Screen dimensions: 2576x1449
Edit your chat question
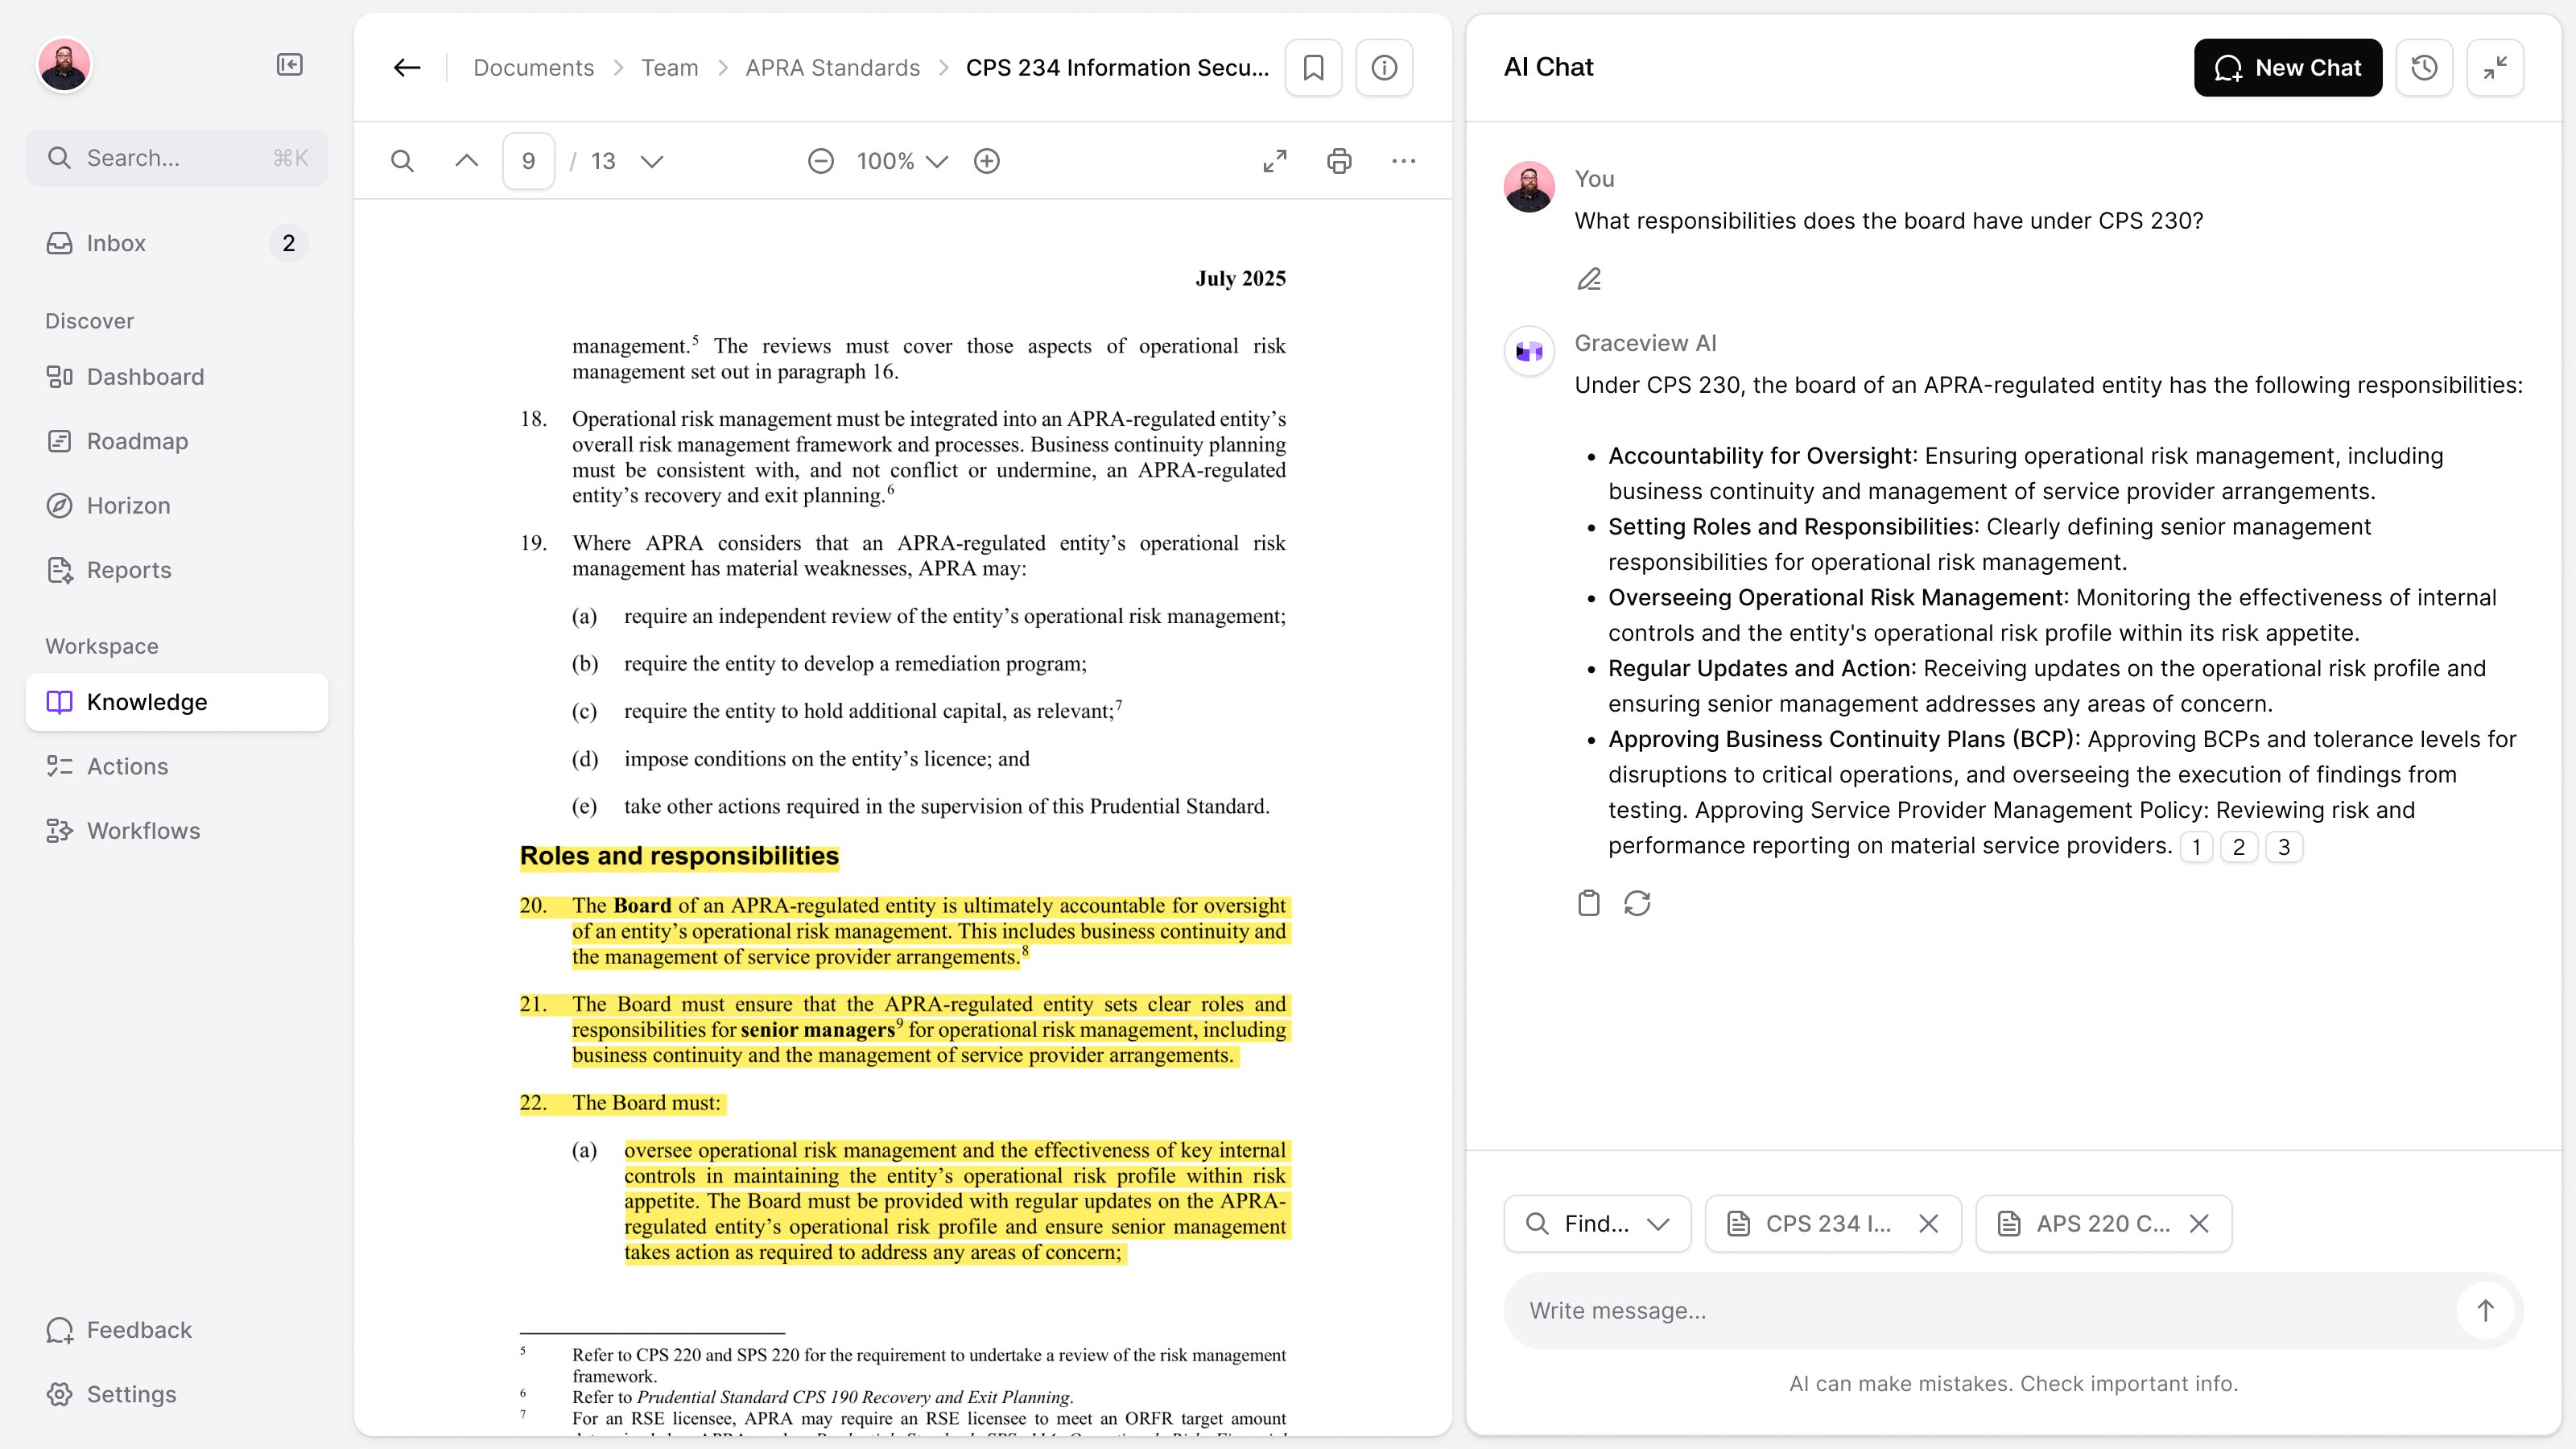(x=1589, y=279)
